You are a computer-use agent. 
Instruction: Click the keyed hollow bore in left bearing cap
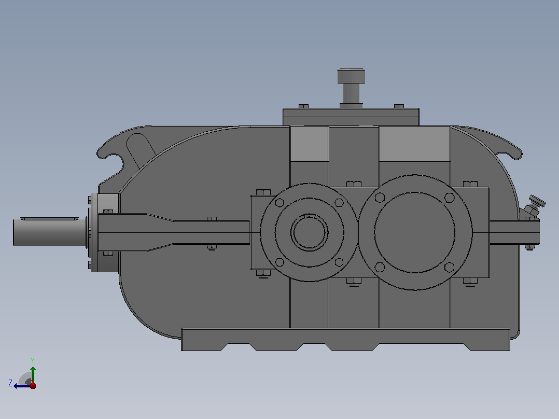tap(309, 232)
